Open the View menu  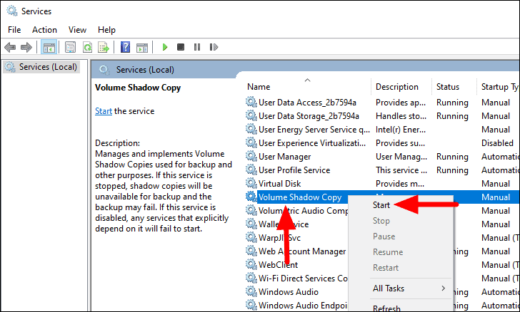(x=77, y=30)
